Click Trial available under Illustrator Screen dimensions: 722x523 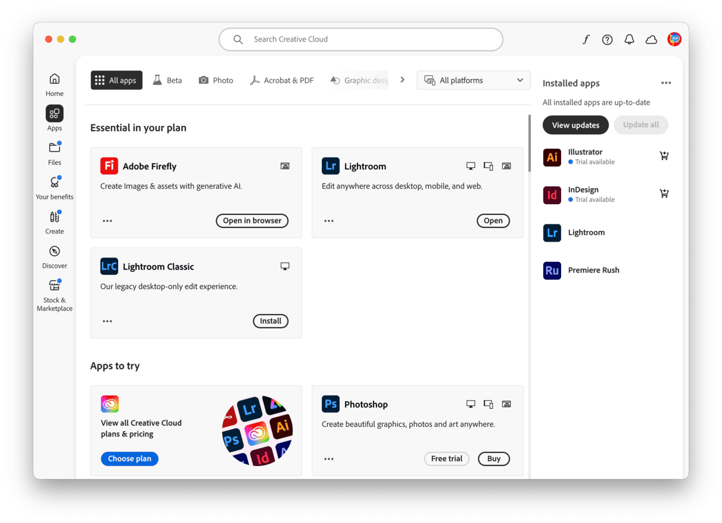click(591, 162)
